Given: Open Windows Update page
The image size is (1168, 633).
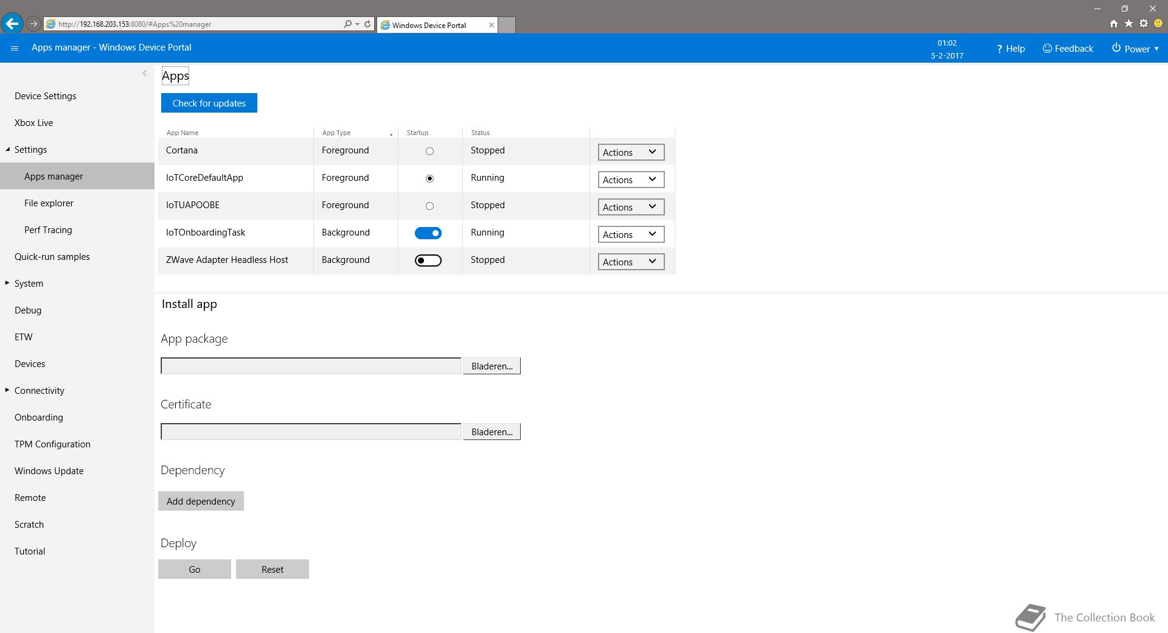Looking at the screenshot, I should point(49,471).
